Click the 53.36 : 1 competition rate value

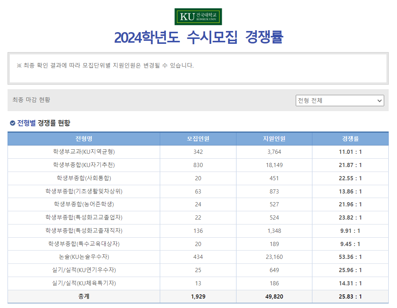point(351,257)
